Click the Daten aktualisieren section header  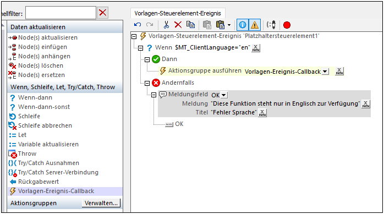coord(65,27)
